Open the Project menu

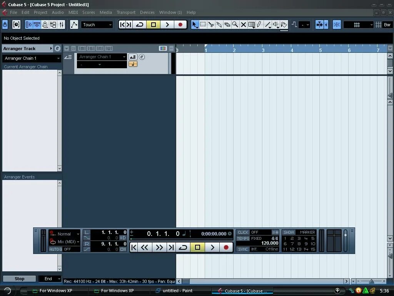[40, 12]
